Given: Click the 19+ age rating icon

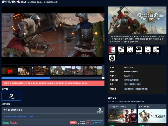Looking at the screenshot, I should tap(112, 50).
